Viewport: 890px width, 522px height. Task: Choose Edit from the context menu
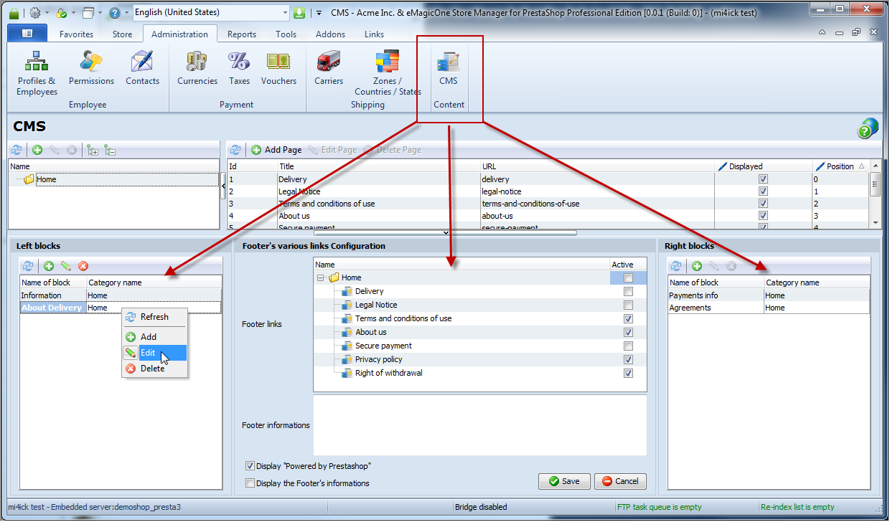(148, 353)
